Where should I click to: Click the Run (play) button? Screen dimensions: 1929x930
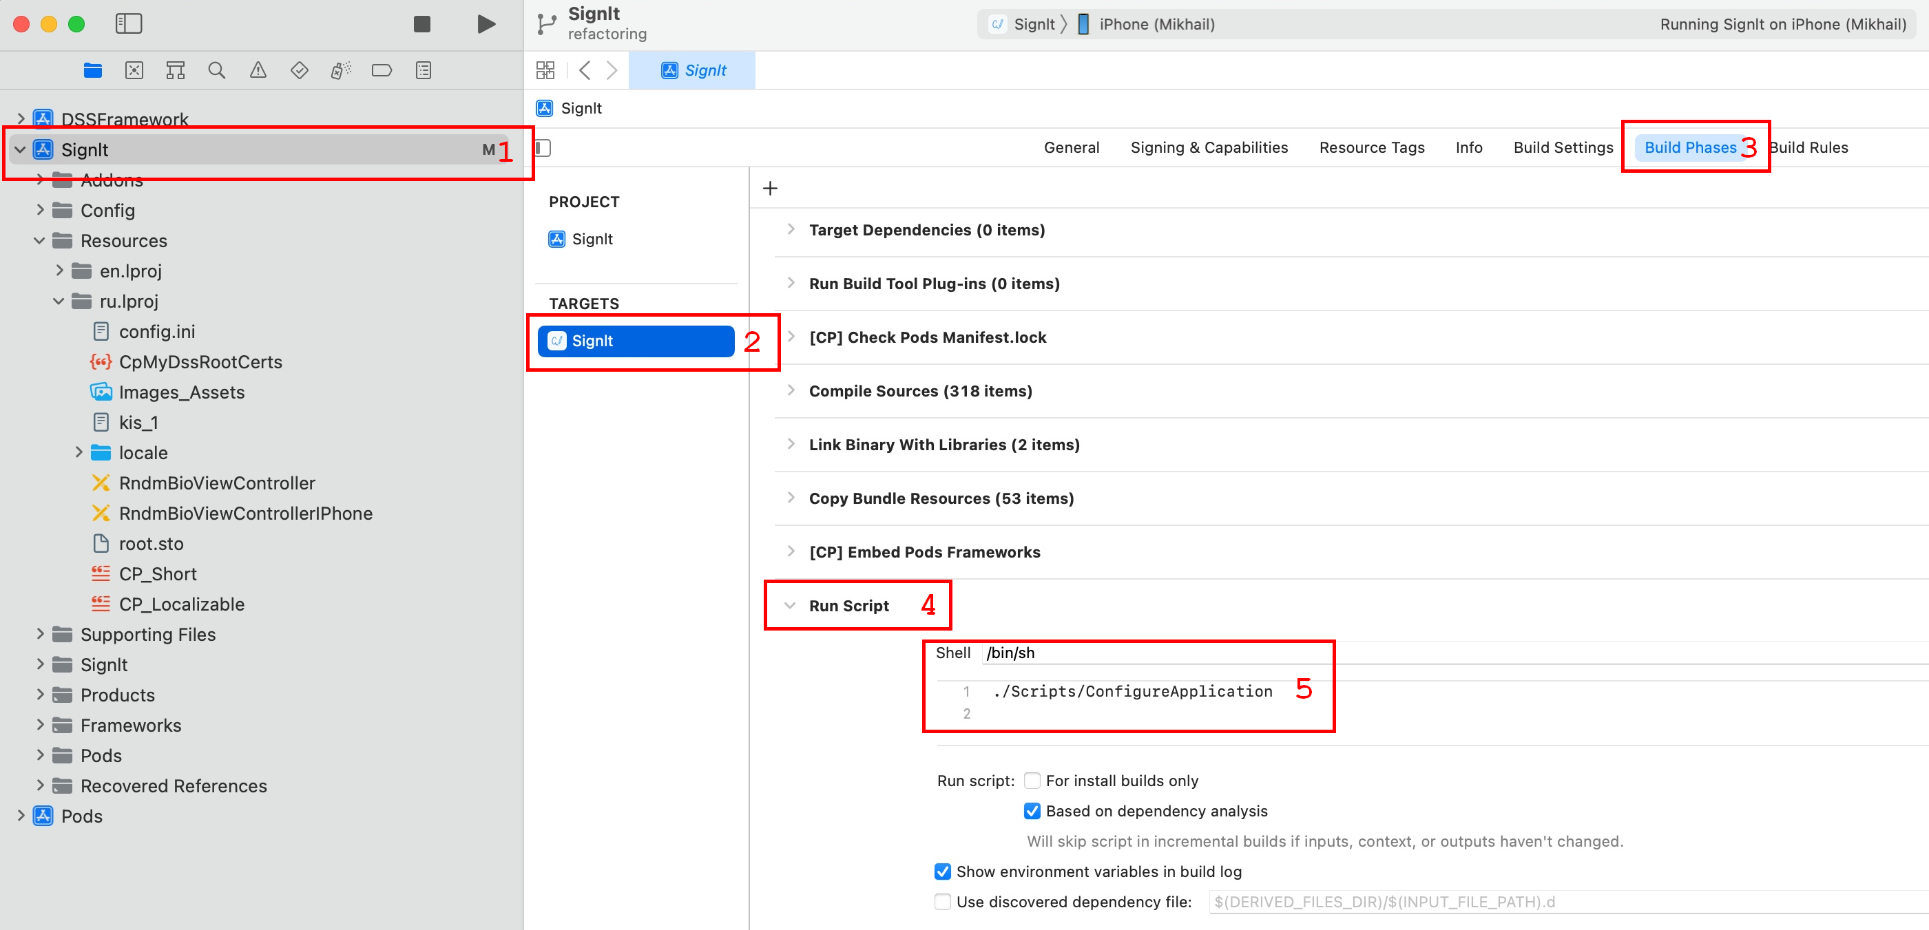coord(486,24)
